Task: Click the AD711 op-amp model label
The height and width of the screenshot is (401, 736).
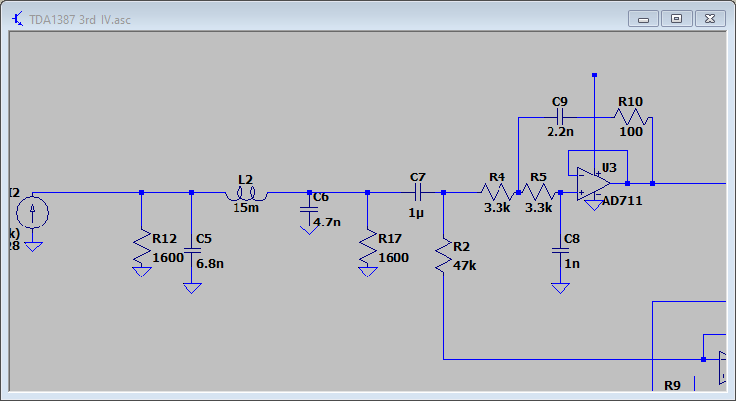Action: [x=622, y=201]
